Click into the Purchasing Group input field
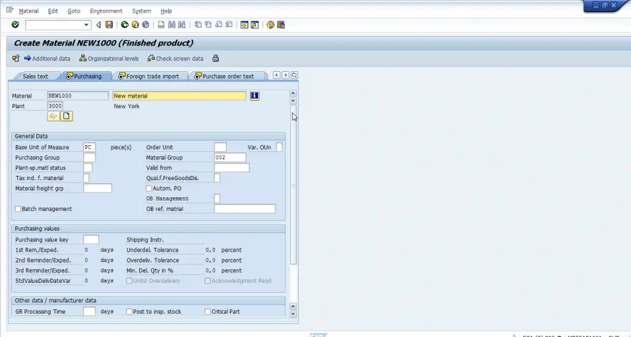 click(x=89, y=157)
